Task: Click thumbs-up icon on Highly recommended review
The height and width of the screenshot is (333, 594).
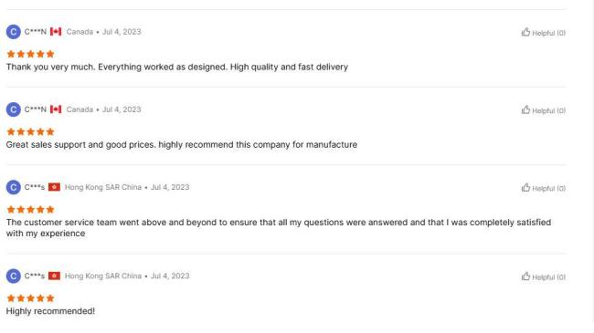Action: point(525,276)
